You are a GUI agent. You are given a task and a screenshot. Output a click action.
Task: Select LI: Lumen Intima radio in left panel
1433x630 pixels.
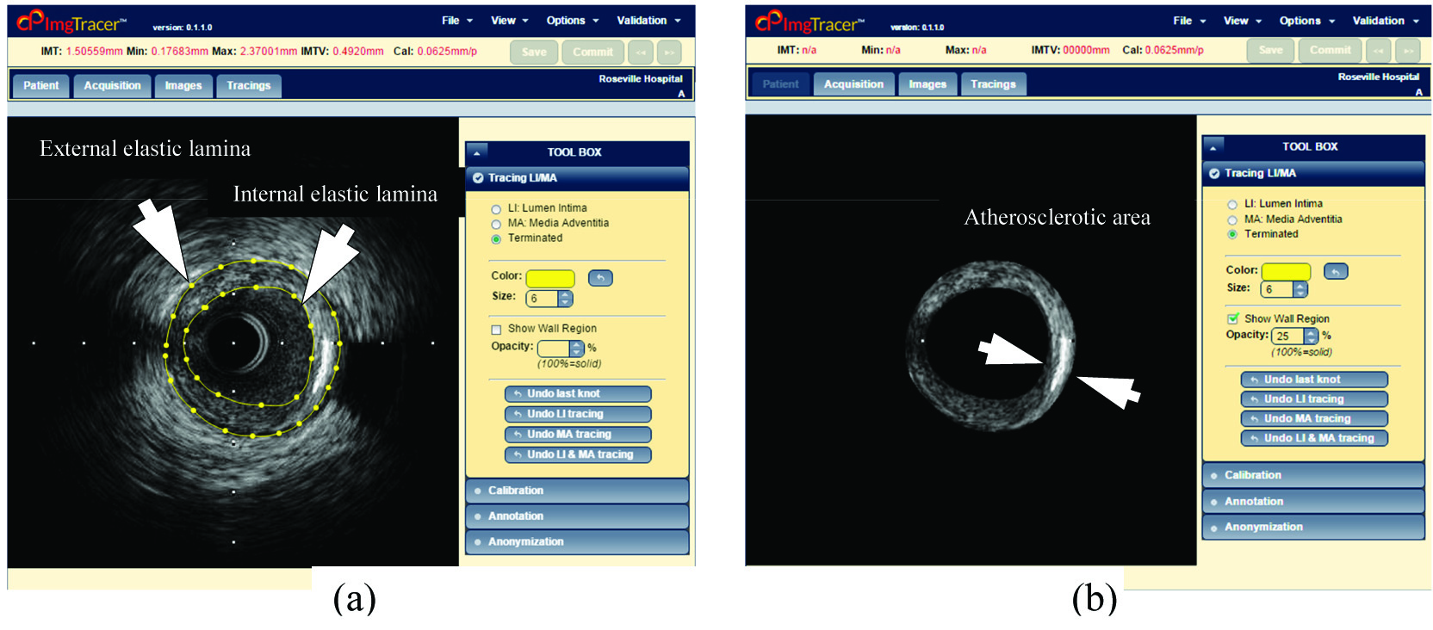point(496,209)
